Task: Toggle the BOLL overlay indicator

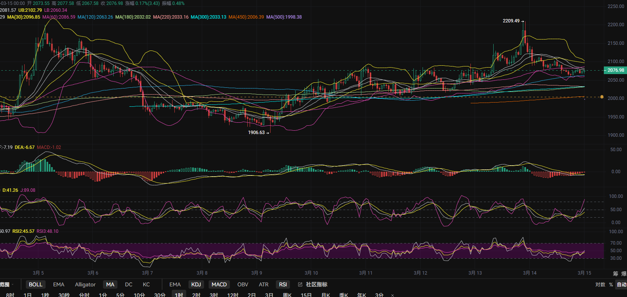Action: tap(36, 284)
